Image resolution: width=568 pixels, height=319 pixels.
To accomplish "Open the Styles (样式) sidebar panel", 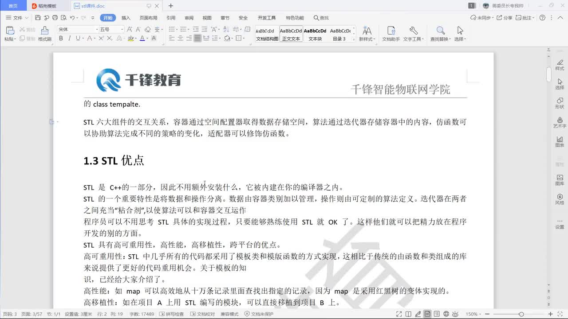I will [x=560, y=65].
